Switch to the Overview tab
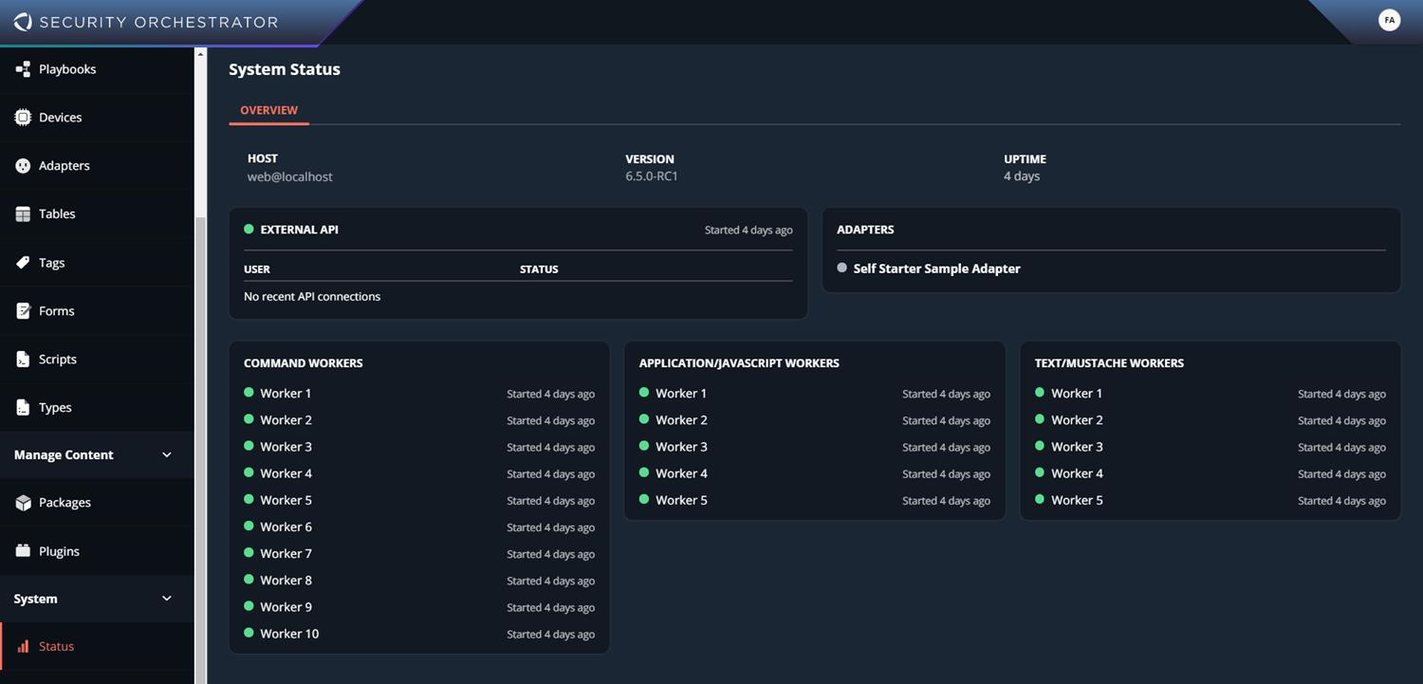This screenshot has width=1423, height=684. [x=268, y=111]
